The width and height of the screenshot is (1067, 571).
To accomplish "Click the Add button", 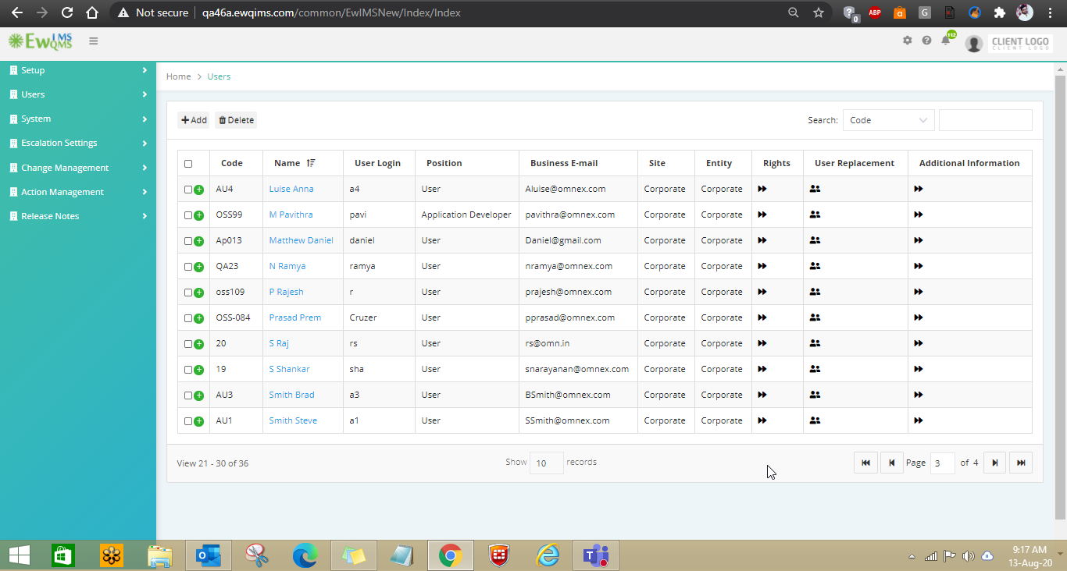I will click(x=194, y=120).
